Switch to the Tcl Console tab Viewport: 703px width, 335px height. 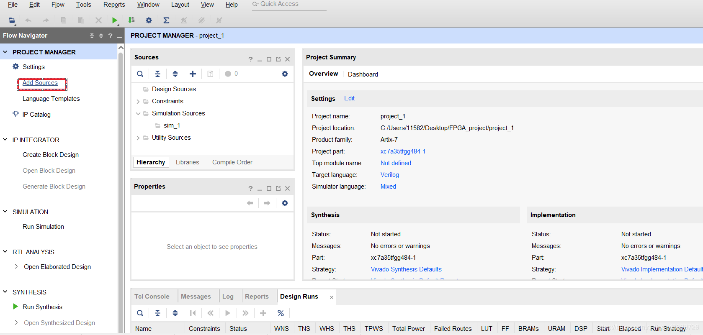click(152, 297)
